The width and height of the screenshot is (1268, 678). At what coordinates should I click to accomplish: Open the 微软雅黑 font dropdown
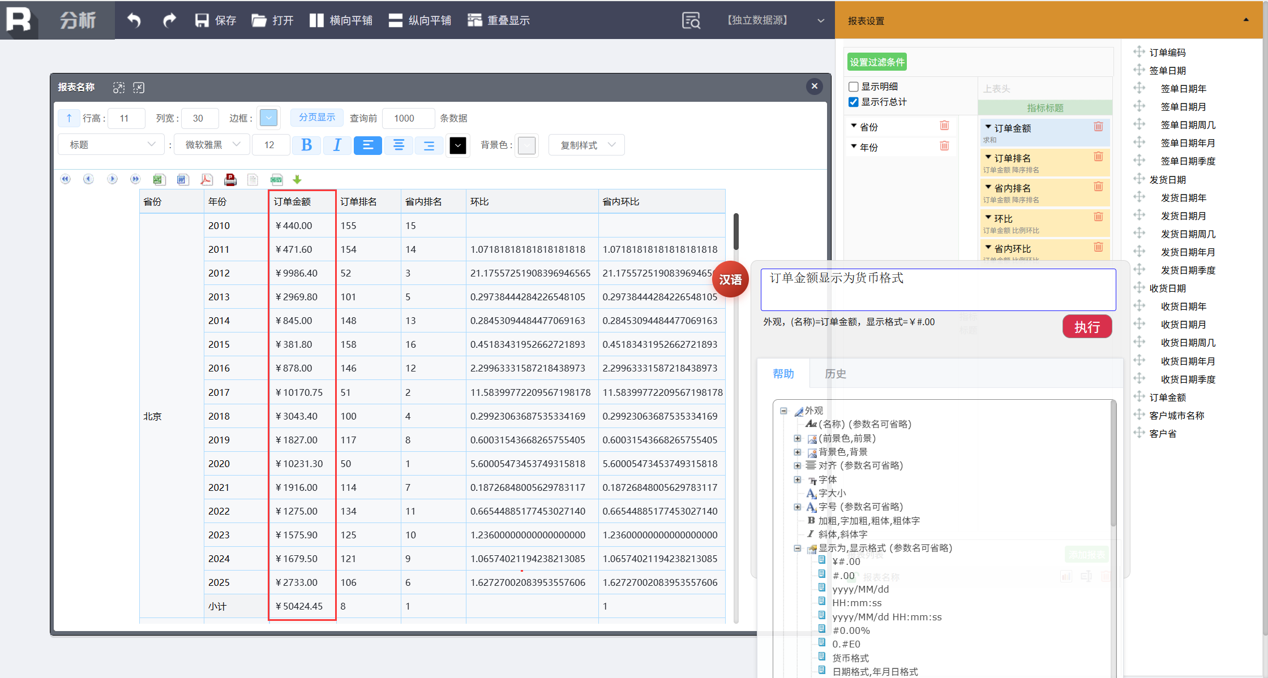pos(213,145)
